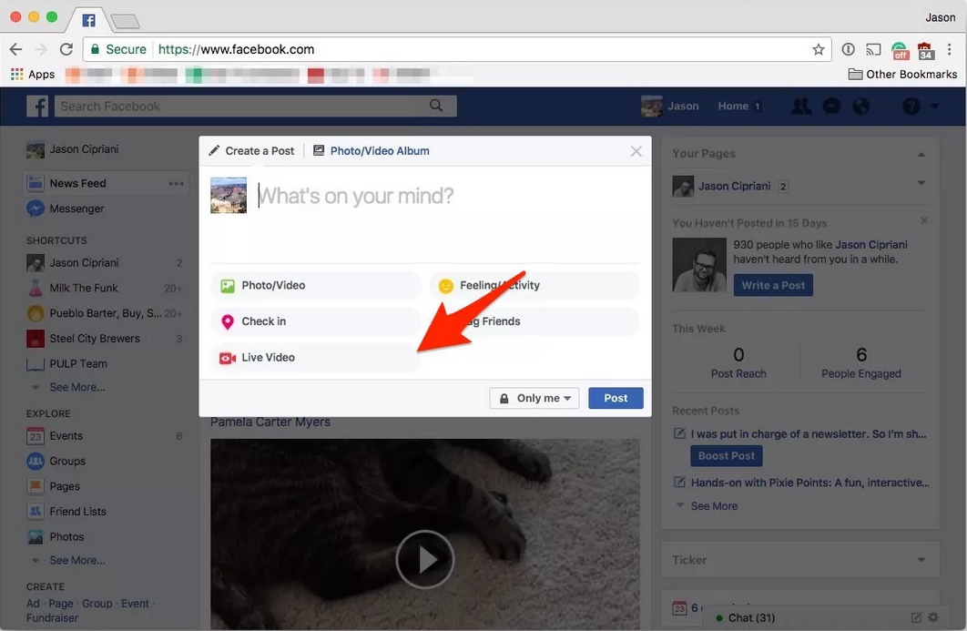The width and height of the screenshot is (967, 631).
Task: Add a Check in to your post
Action: 262,321
